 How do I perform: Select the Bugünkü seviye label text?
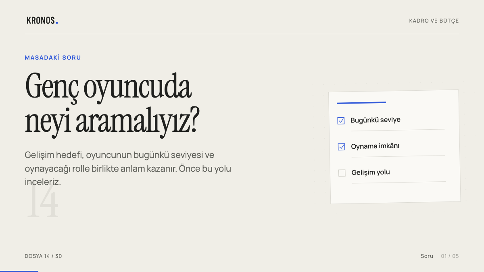(376, 120)
